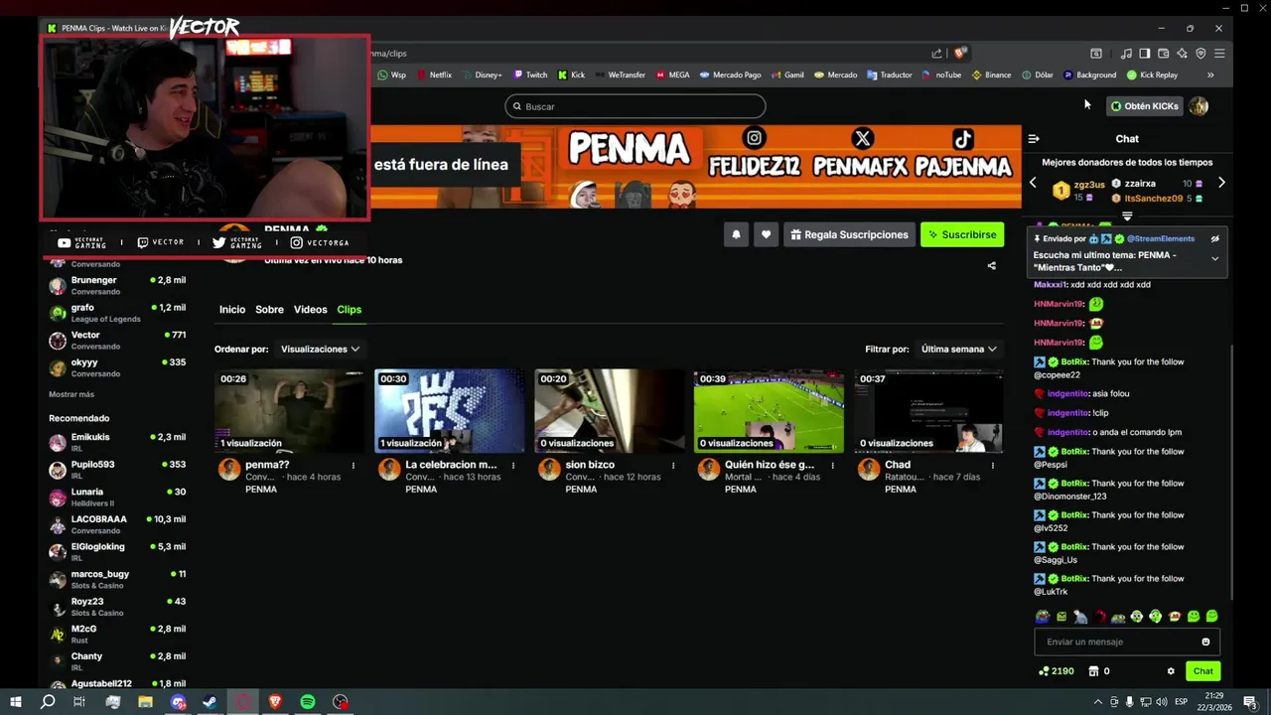Open the Brave wallet icon
The width and height of the screenshot is (1271, 715).
(1163, 54)
